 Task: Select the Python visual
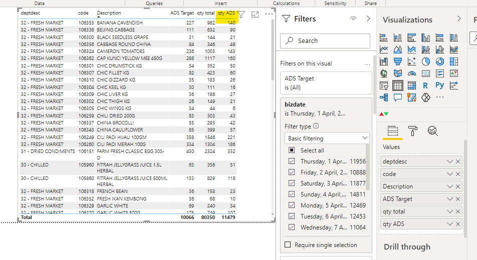coord(439,85)
